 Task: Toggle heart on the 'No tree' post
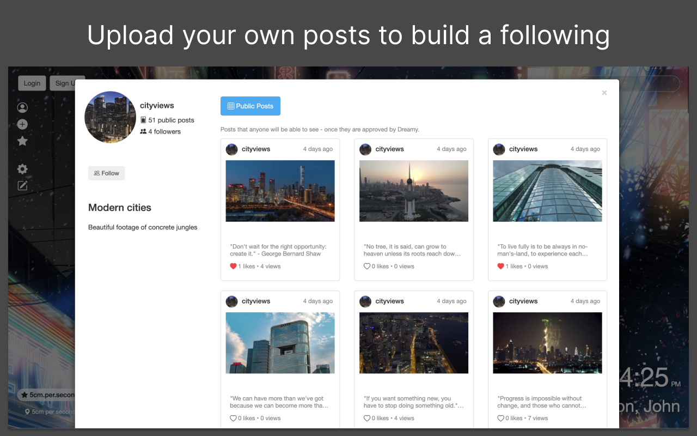[x=367, y=267]
